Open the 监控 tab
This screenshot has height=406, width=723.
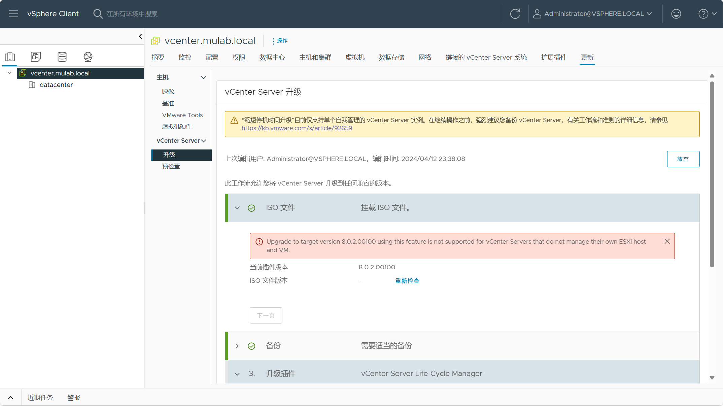[185, 58]
